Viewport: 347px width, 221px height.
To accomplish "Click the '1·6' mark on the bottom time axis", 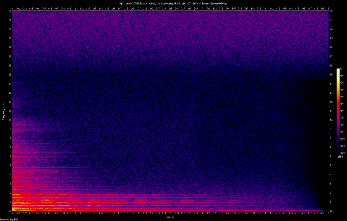I will tap(113, 214).
